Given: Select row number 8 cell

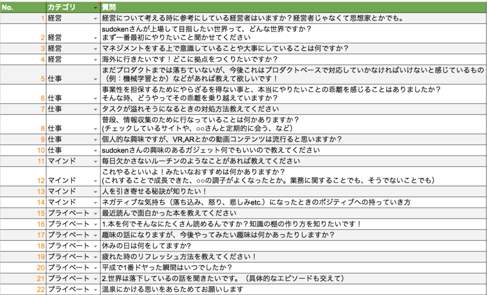Looking at the screenshot, I should pos(23,124).
